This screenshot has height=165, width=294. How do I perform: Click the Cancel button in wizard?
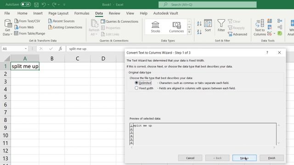coord(190,158)
